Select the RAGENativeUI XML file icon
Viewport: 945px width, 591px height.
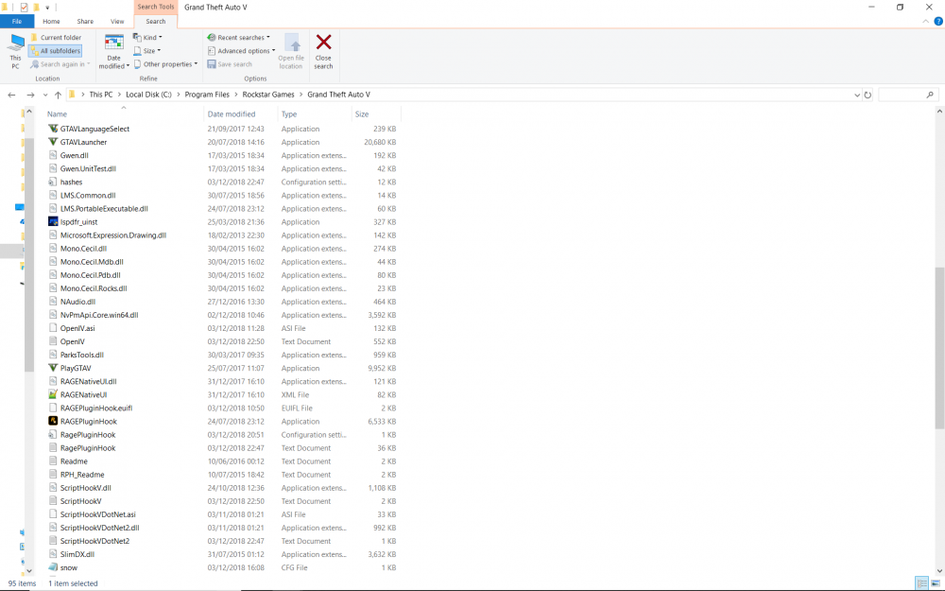pyautogui.click(x=53, y=394)
